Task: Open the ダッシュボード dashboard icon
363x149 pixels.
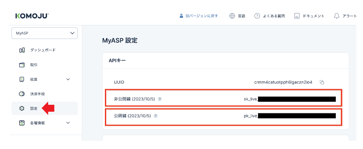Action: click(x=22, y=50)
